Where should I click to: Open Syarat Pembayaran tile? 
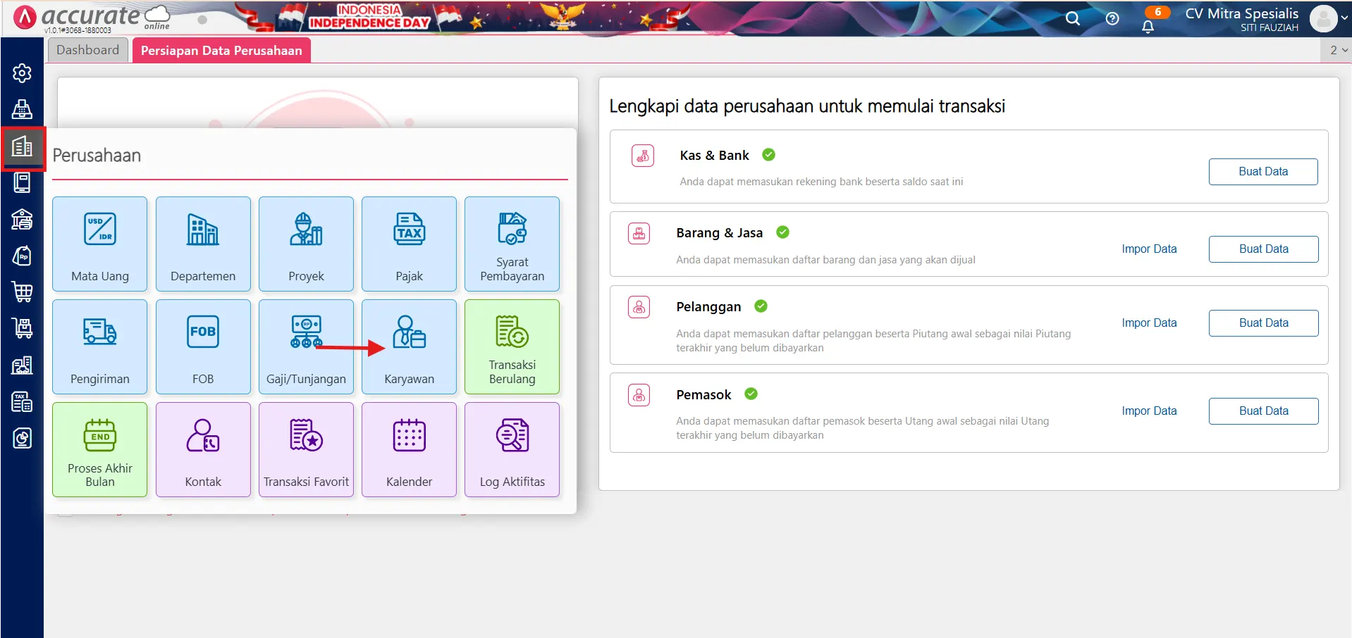[x=512, y=244]
